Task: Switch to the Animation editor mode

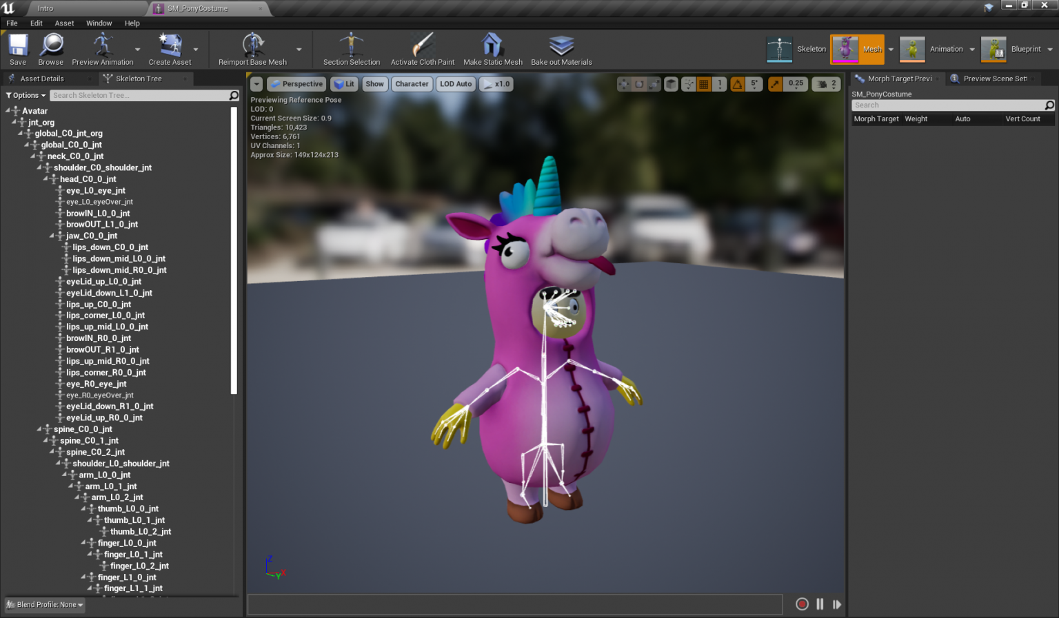Action: click(x=931, y=50)
